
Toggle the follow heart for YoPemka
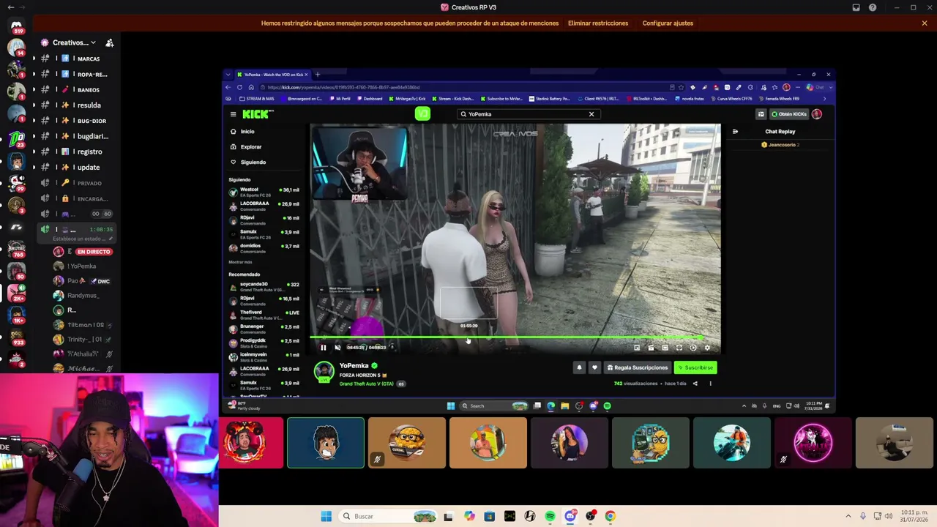tap(594, 367)
